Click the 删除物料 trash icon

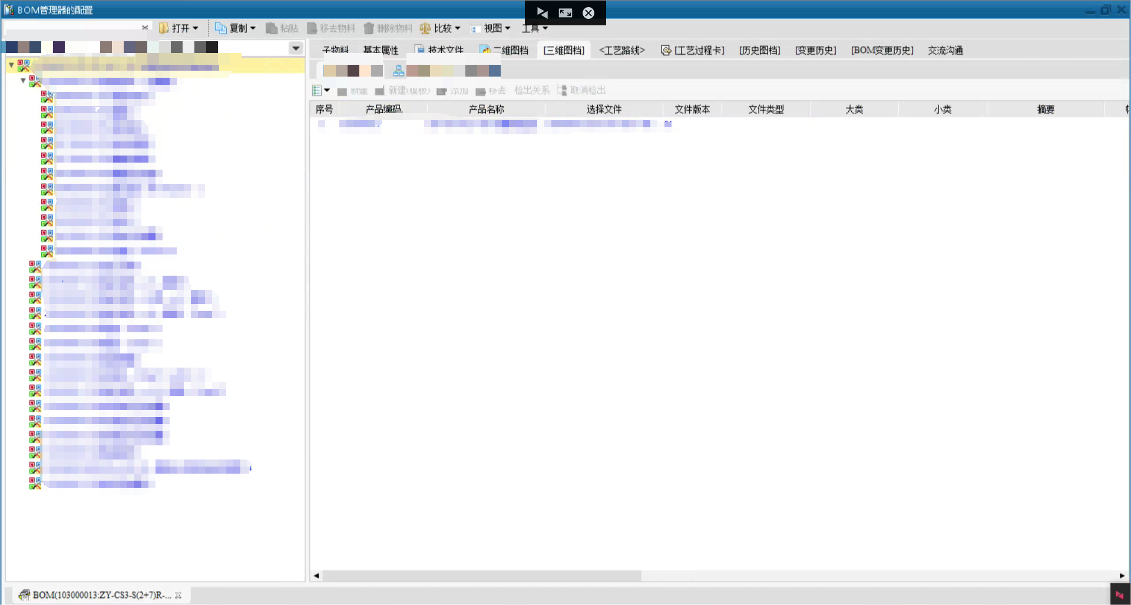(369, 28)
